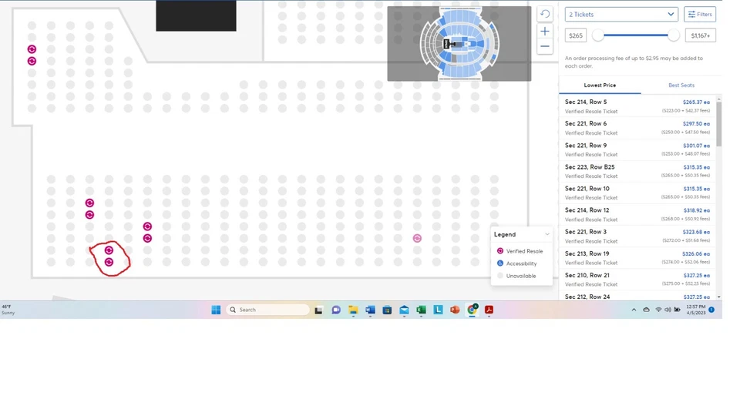Click the $326.06 ea price
The image size is (740, 416).
696,253
